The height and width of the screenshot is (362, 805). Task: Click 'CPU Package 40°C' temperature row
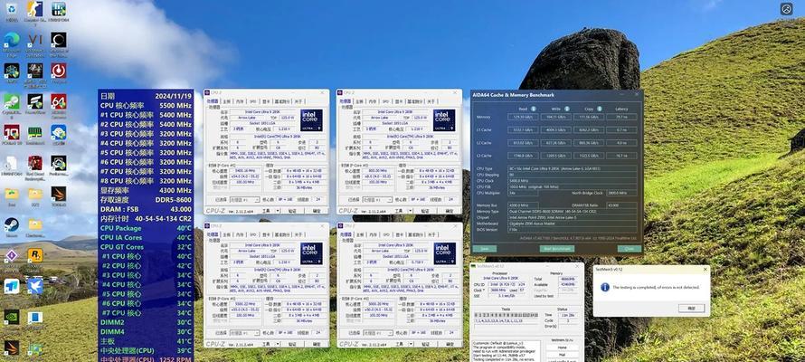146,228
